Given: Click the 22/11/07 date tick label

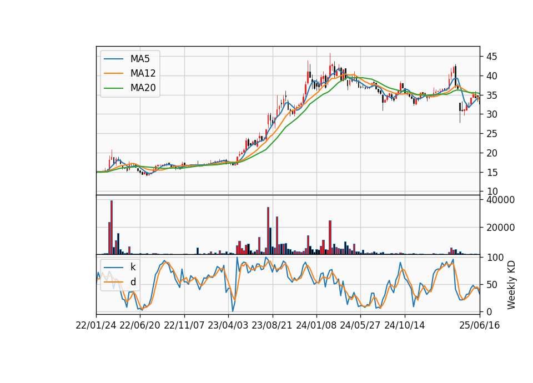Looking at the screenshot, I should (184, 326).
